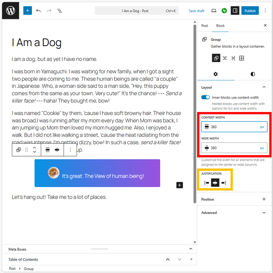Expand the Advanced panel
Image resolution: width=273 pixels, height=273 pixels.
[264, 213]
